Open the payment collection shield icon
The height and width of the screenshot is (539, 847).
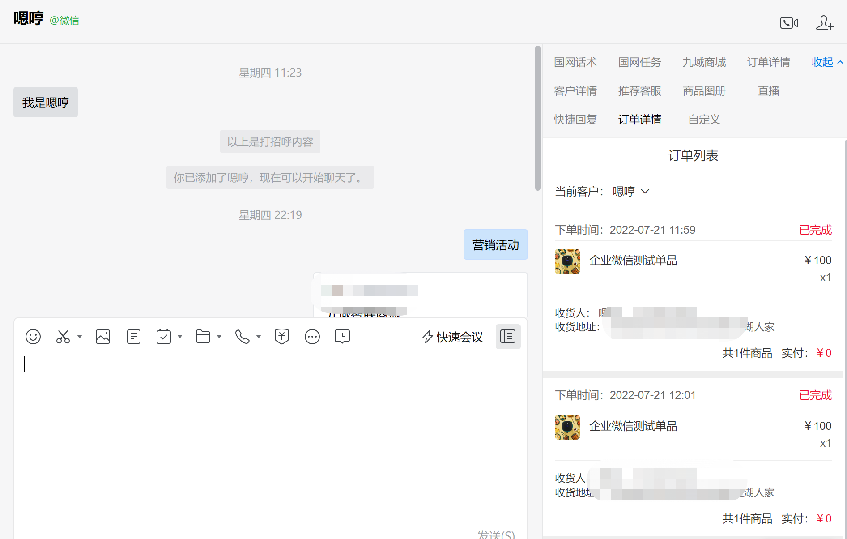coord(282,337)
